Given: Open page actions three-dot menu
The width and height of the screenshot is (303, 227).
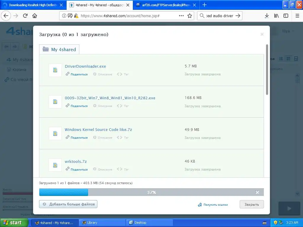Looking at the screenshot, I should pos(181,16).
